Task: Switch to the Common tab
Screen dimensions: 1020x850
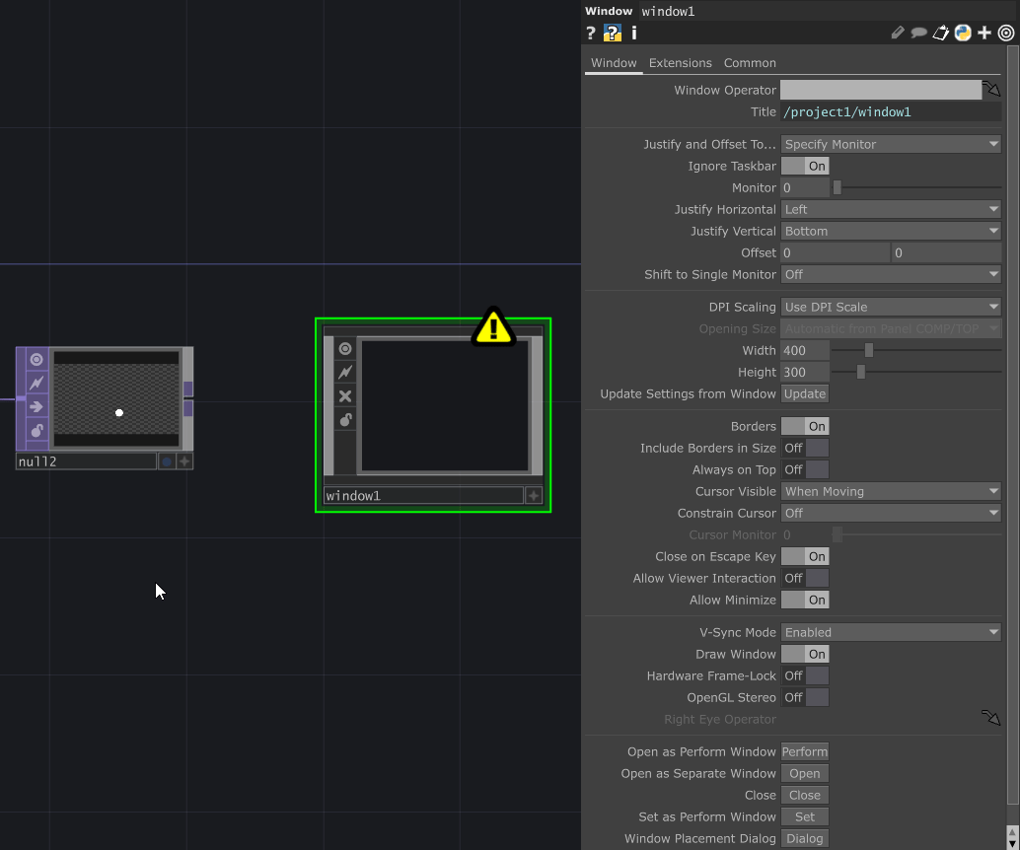Action: tap(750, 62)
